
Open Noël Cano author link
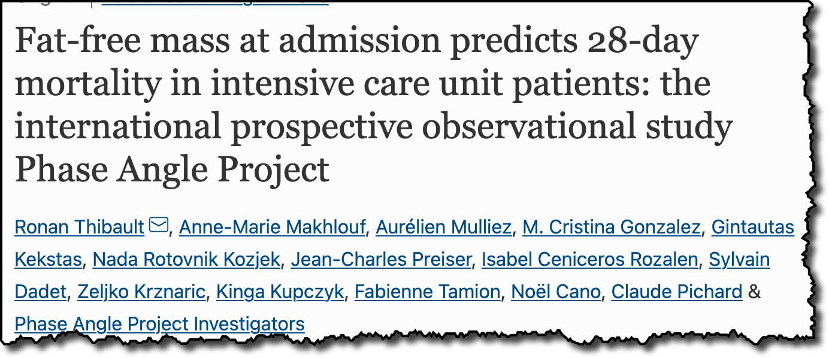[556, 292]
